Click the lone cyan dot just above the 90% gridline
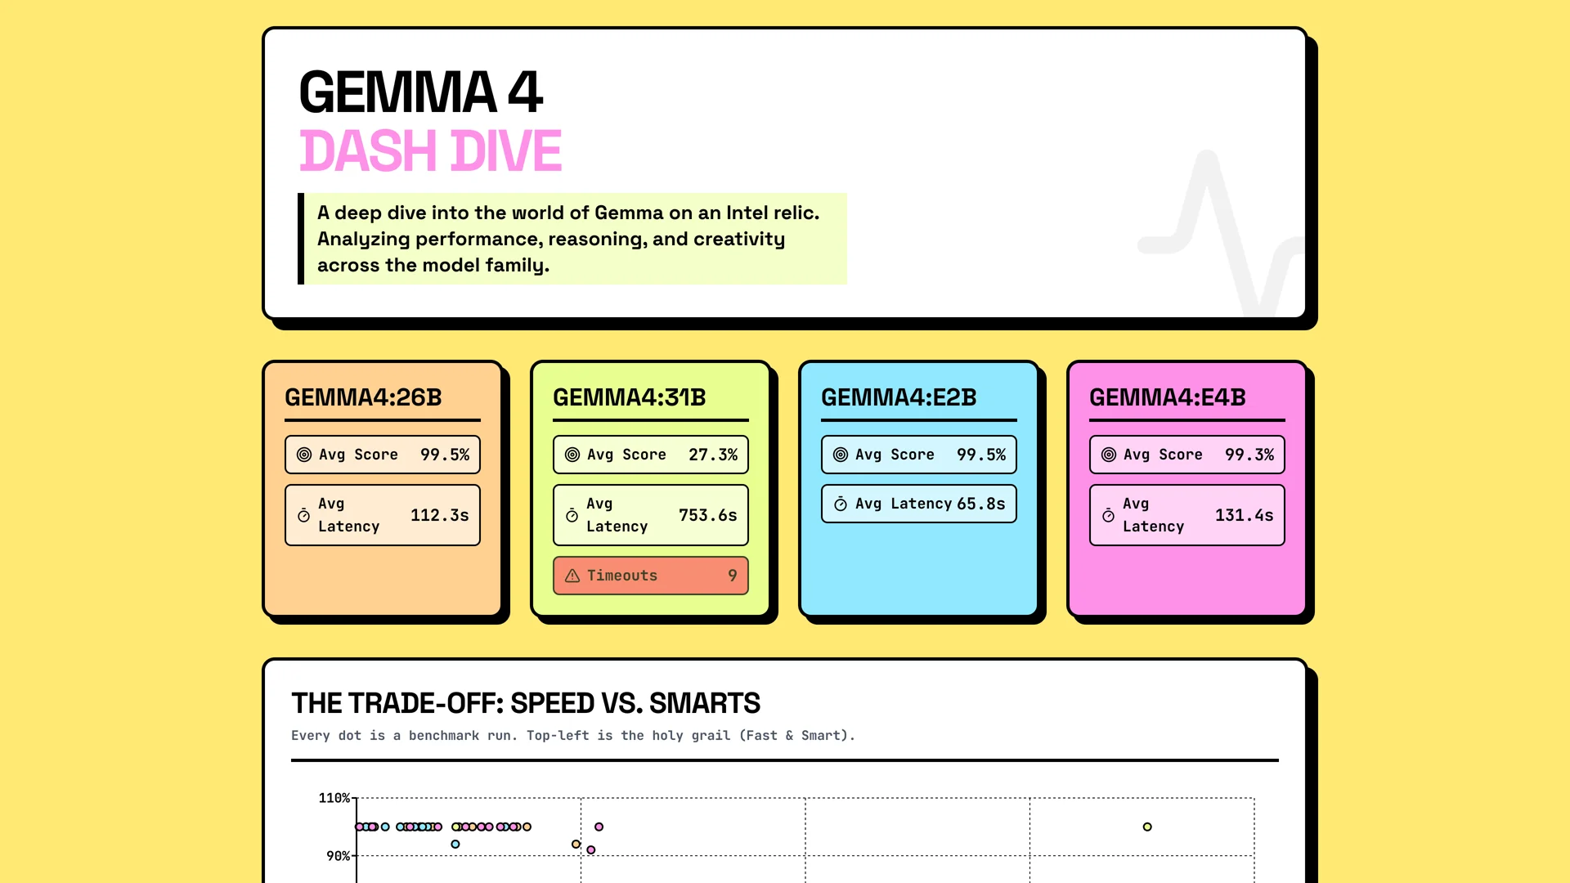The image size is (1570, 883). (455, 845)
